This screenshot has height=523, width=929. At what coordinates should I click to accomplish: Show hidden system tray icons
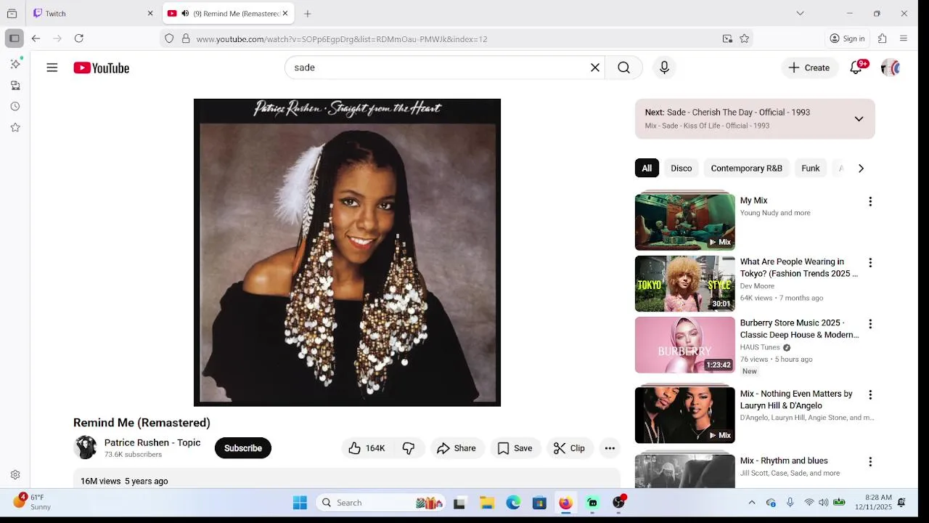coord(752,503)
